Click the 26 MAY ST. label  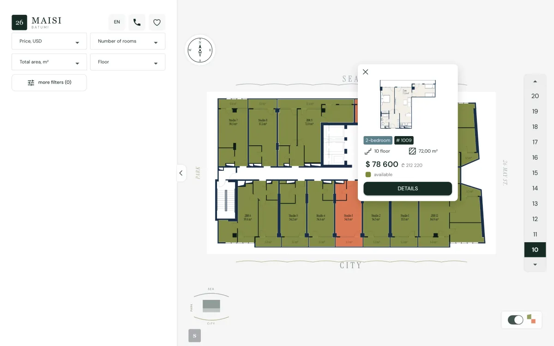click(505, 173)
